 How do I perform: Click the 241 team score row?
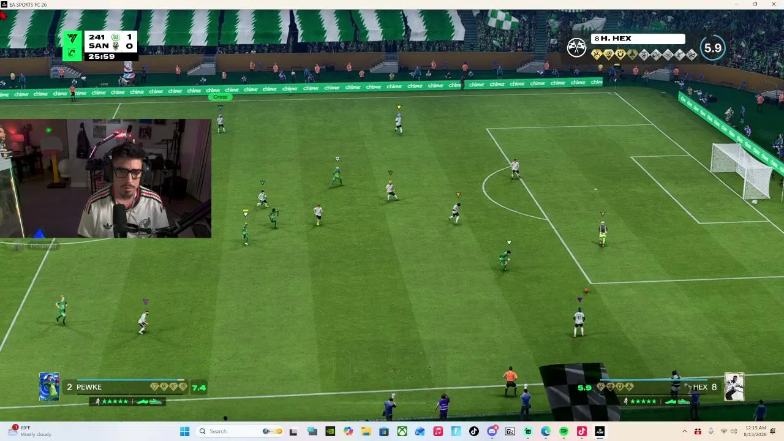(x=110, y=37)
